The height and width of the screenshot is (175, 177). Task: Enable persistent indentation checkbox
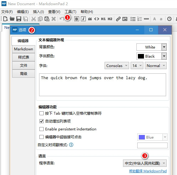[42, 129]
